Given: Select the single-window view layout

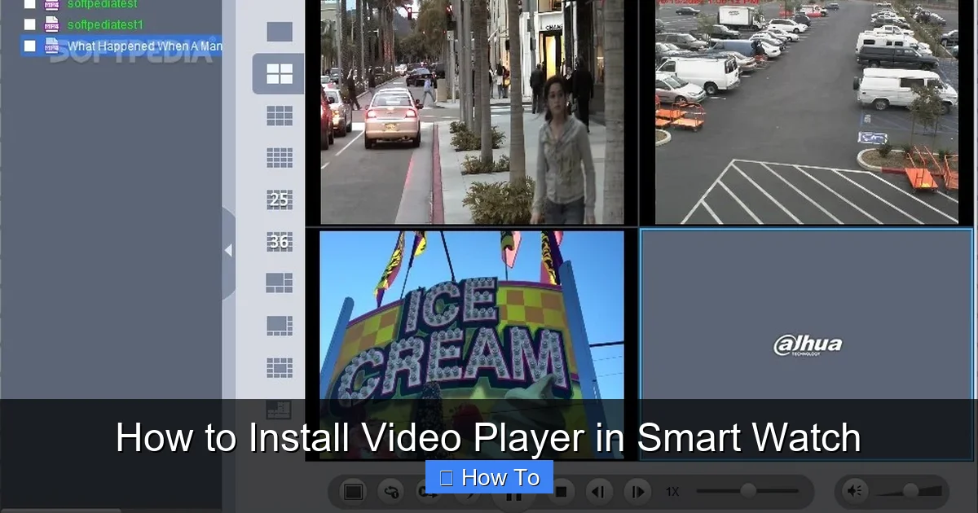Looking at the screenshot, I should click(x=280, y=33).
